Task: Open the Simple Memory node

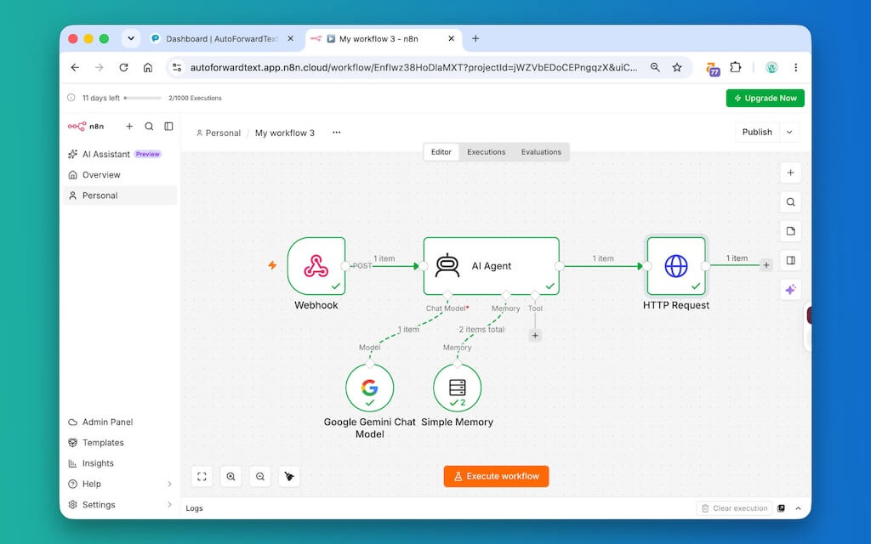Action: 457,388
